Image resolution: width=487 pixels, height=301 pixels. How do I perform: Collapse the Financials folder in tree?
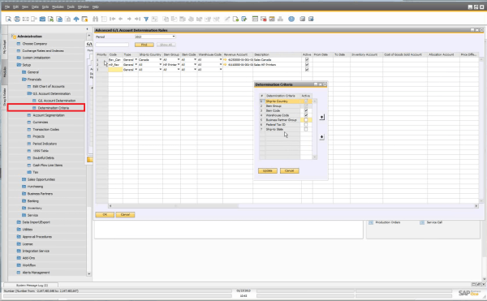point(24,80)
